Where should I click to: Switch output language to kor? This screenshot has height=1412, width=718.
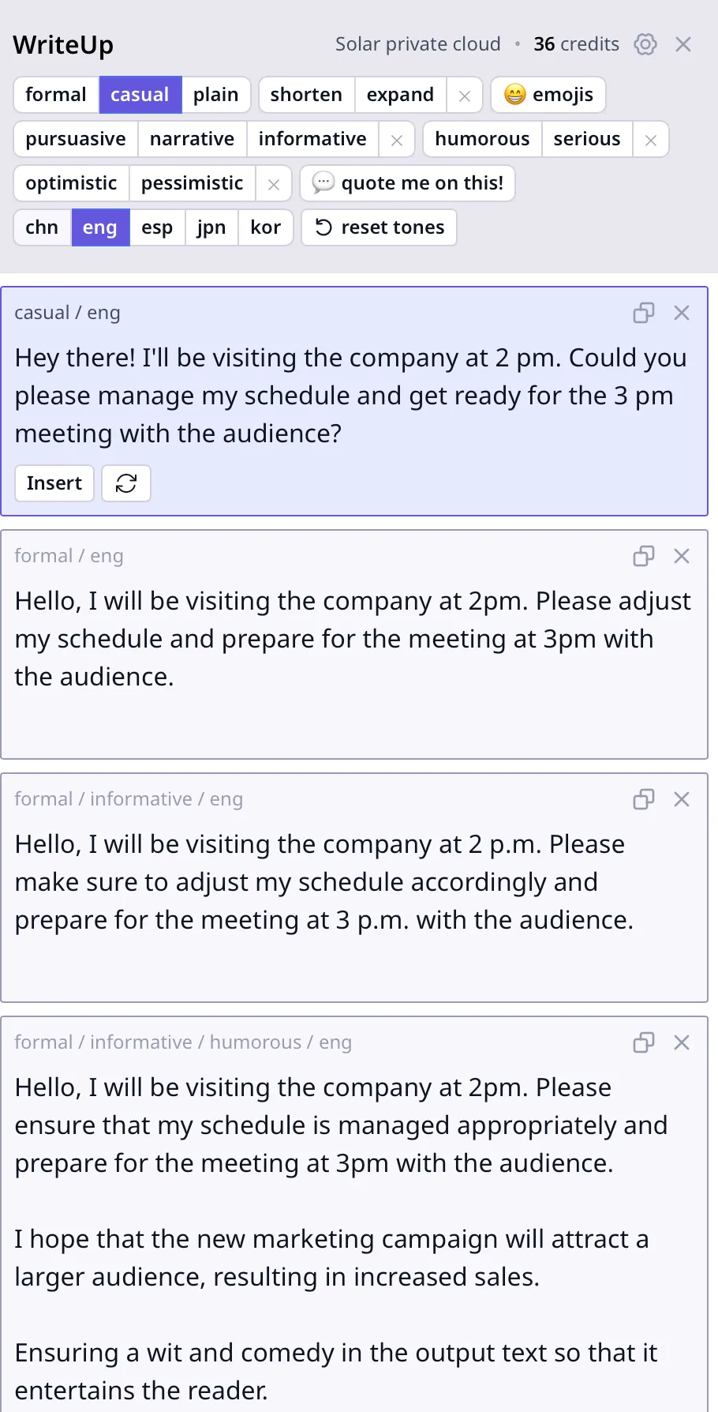[265, 227]
